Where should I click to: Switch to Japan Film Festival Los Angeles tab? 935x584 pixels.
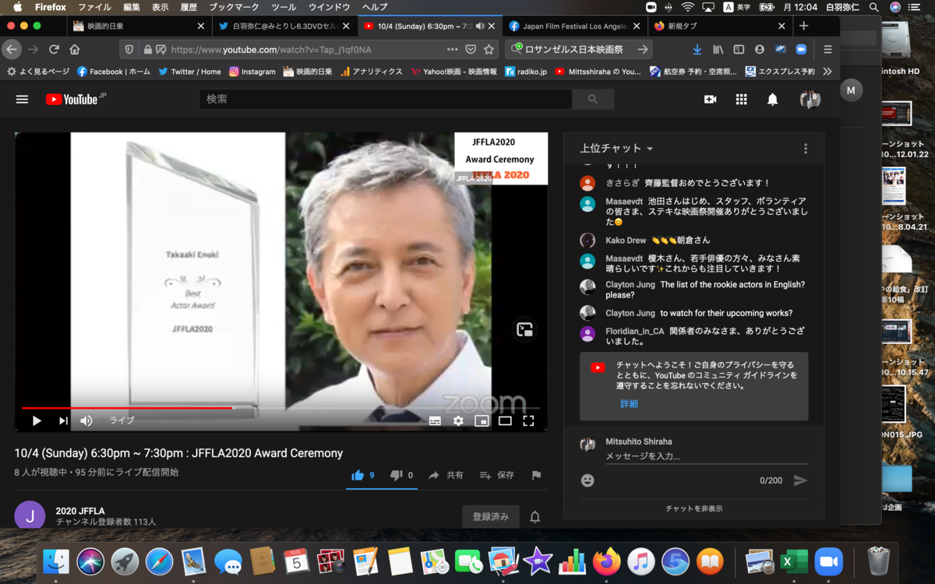574,26
